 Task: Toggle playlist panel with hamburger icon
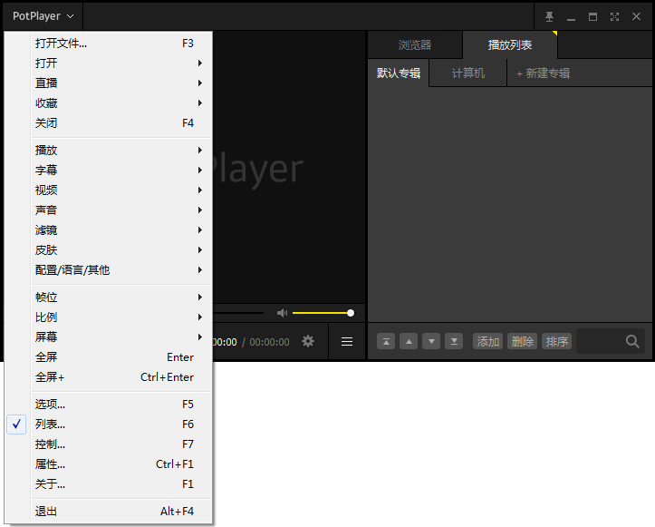(x=347, y=342)
